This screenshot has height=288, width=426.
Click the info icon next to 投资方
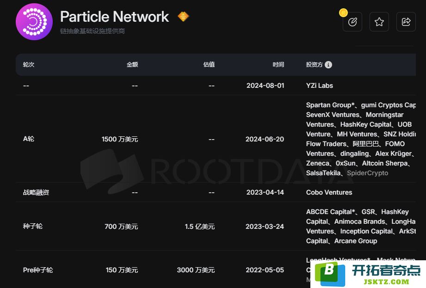point(328,65)
